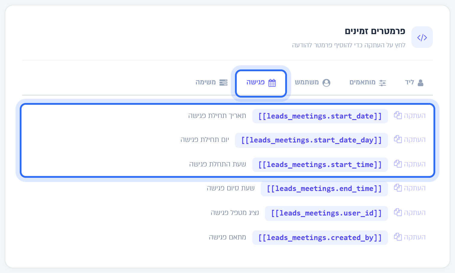The height and width of the screenshot is (273, 455).
Task: Click the list icon on the משימה tab
Action: click(223, 83)
